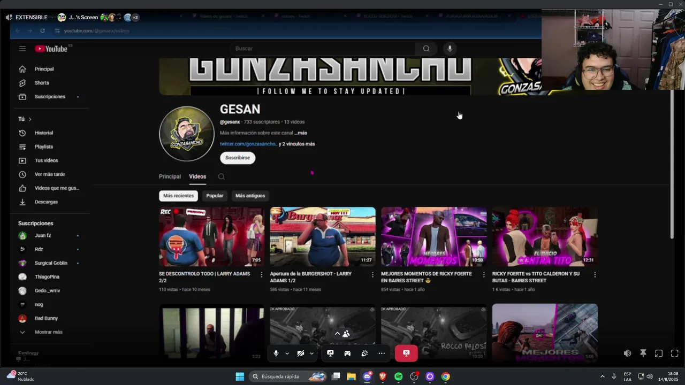
Task: Click the taskbar volume icon
Action: (x=649, y=376)
